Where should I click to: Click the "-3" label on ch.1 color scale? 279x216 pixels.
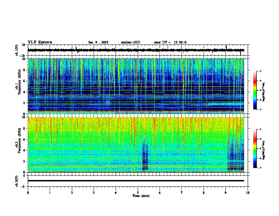click(260, 71)
